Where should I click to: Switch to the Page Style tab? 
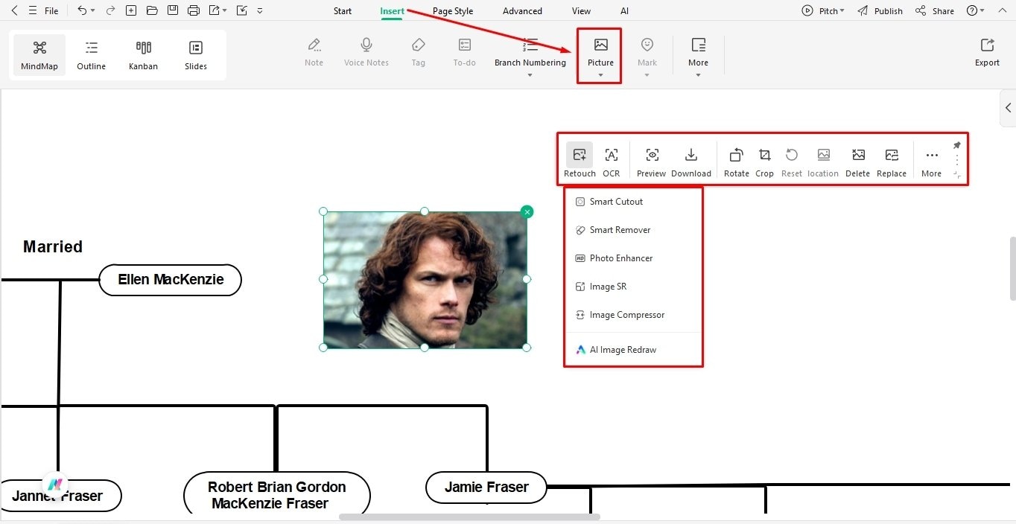point(452,10)
